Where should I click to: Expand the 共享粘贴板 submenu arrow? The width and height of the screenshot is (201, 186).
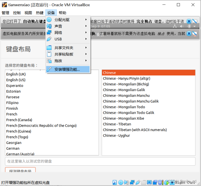pyautogui.click(x=86, y=54)
